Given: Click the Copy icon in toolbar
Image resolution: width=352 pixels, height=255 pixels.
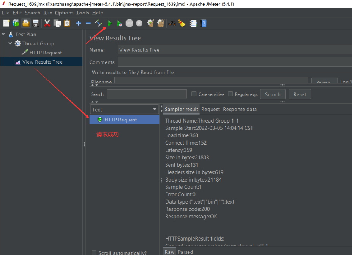Looking at the screenshot, I should pos(57,23).
